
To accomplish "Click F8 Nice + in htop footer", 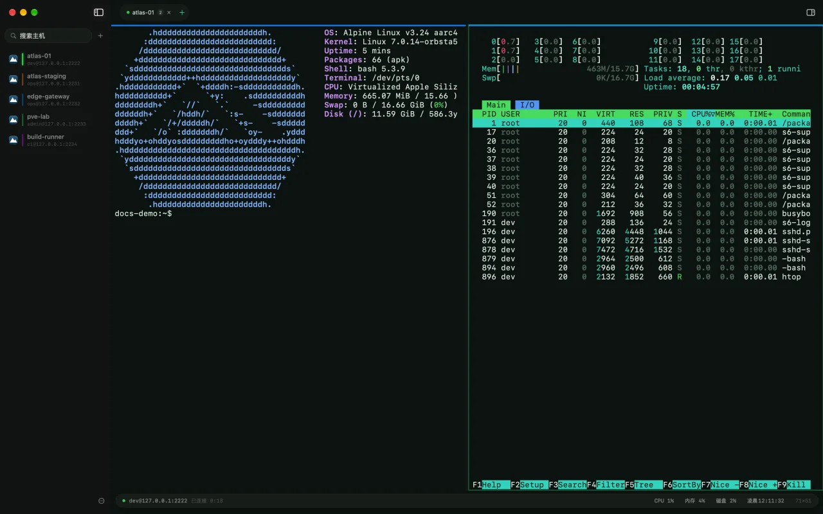I will pyautogui.click(x=758, y=485).
